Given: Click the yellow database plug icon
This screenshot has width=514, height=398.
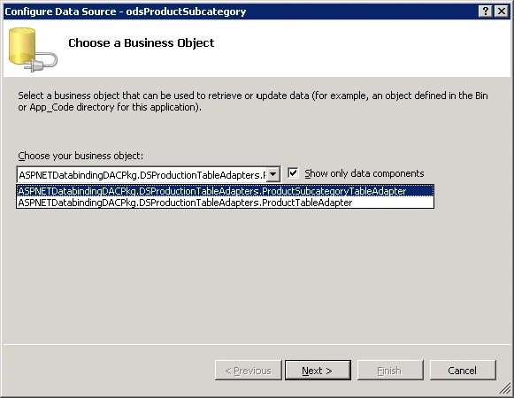Looking at the screenshot, I should (33, 50).
